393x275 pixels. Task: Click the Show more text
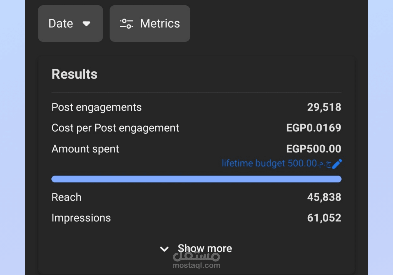[205, 248]
